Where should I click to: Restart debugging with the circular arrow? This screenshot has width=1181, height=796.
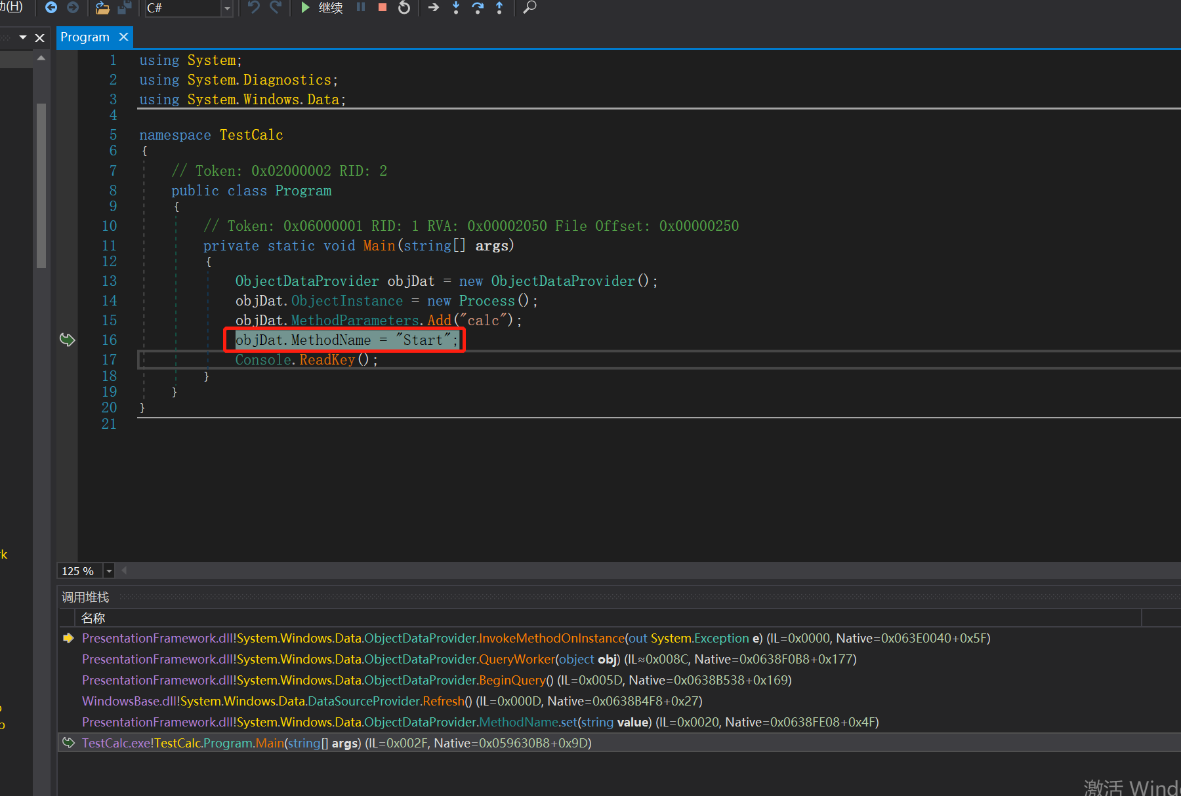[404, 8]
